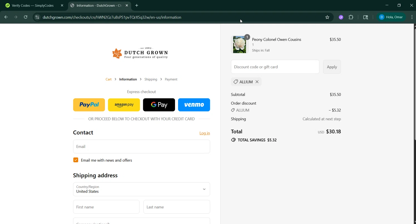Click the Calculated at next step text
The width and height of the screenshot is (416, 224).
point(322,119)
